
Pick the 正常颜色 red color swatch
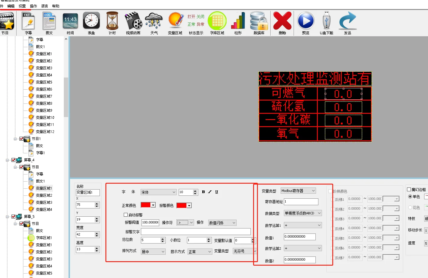coord(146,205)
